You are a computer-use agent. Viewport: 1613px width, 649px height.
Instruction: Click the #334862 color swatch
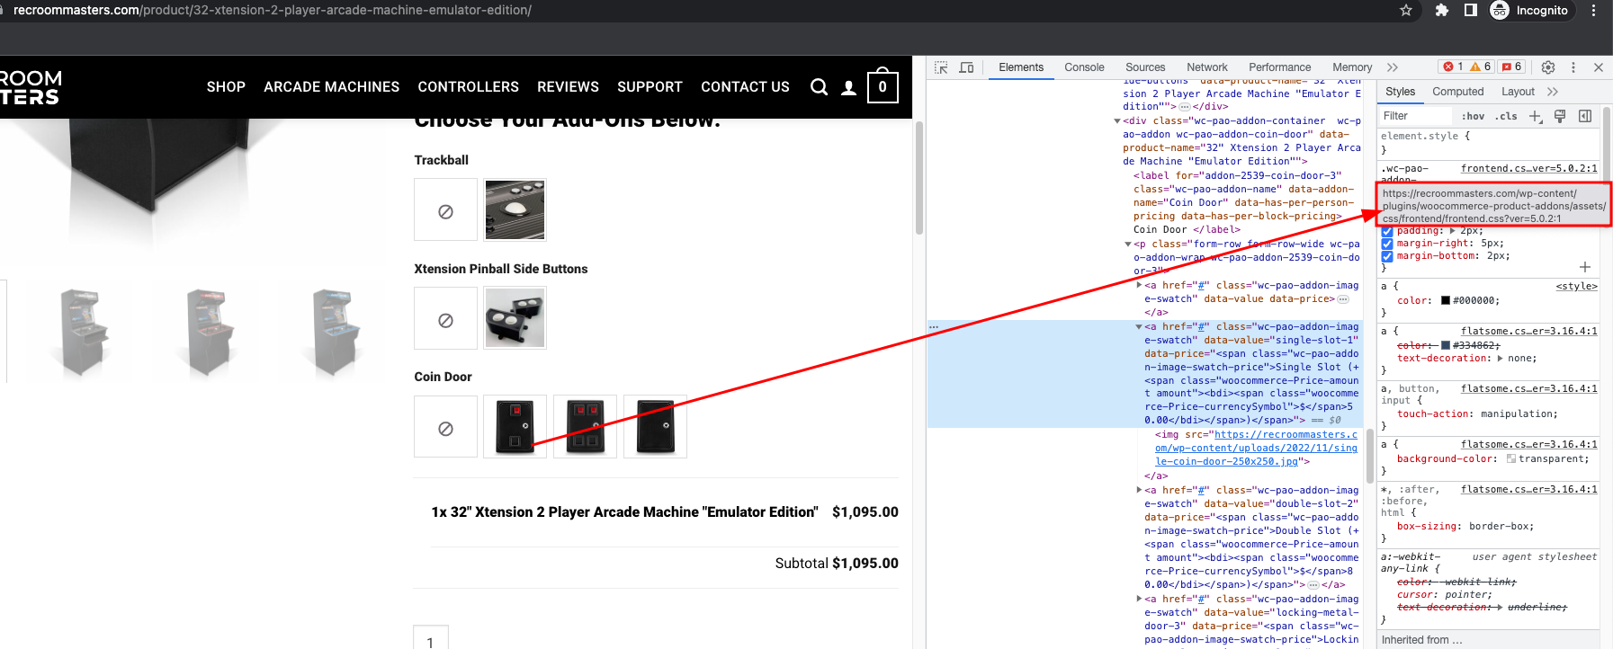[x=1446, y=346]
